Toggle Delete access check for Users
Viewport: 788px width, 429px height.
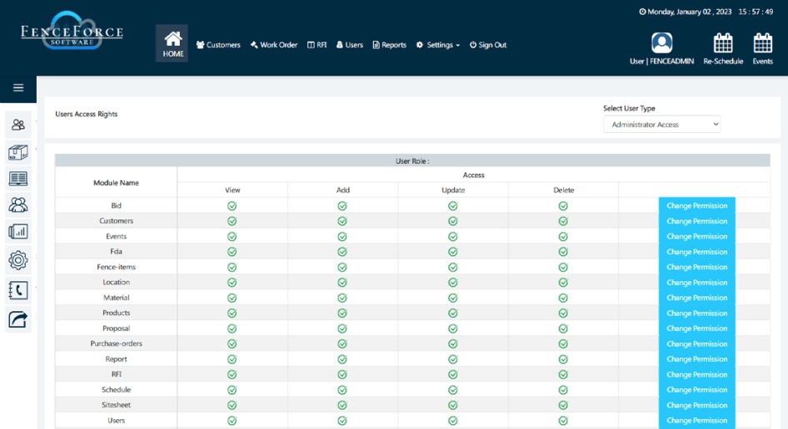(563, 421)
